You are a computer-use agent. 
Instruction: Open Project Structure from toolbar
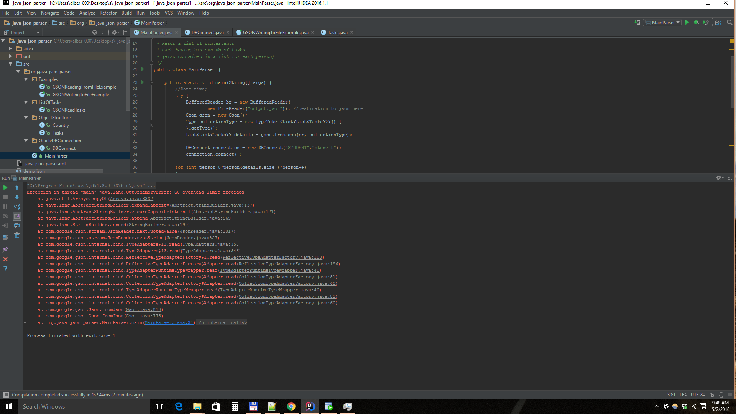(x=718, y=23)
